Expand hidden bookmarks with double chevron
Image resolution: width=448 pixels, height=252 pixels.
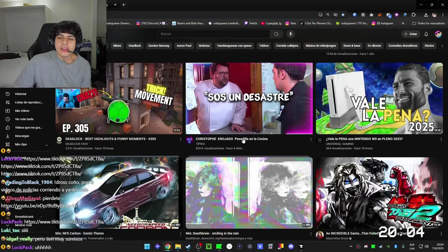[x=403, y=23]
